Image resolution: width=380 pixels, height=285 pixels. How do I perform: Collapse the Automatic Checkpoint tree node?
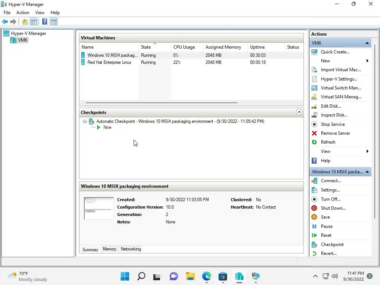[x=85, y=121]
